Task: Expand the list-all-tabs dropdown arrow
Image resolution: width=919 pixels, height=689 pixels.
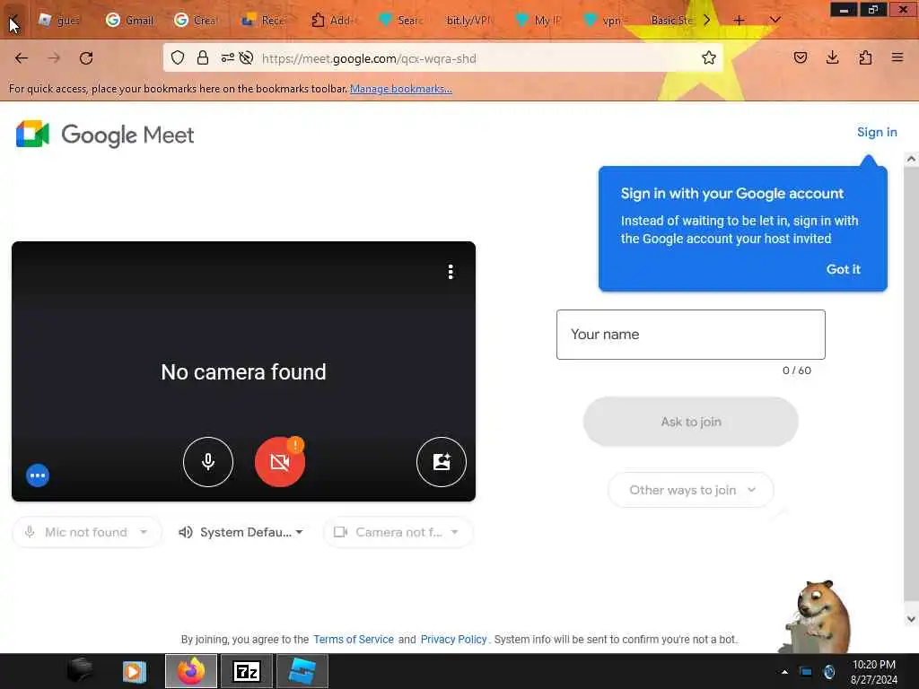Action: [x=775, y=20]
